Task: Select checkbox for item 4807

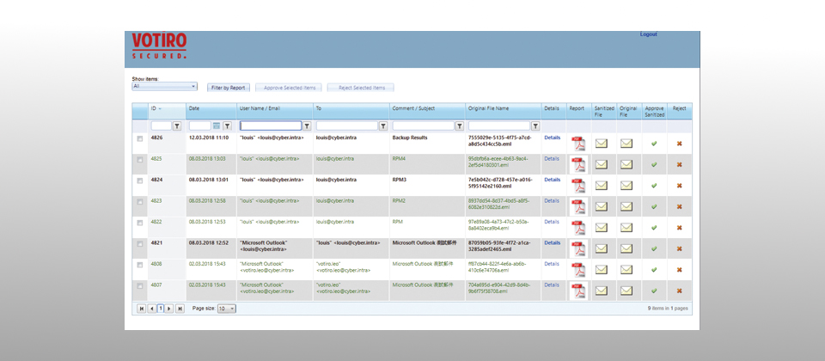Action: pyautogui.click(x=139, y=286)
